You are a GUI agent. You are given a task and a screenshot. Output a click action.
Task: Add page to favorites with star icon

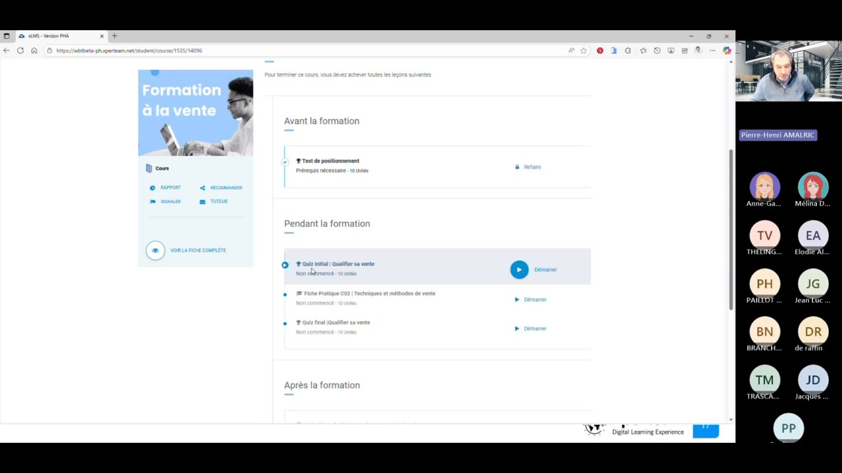click(x=583, y=51)
